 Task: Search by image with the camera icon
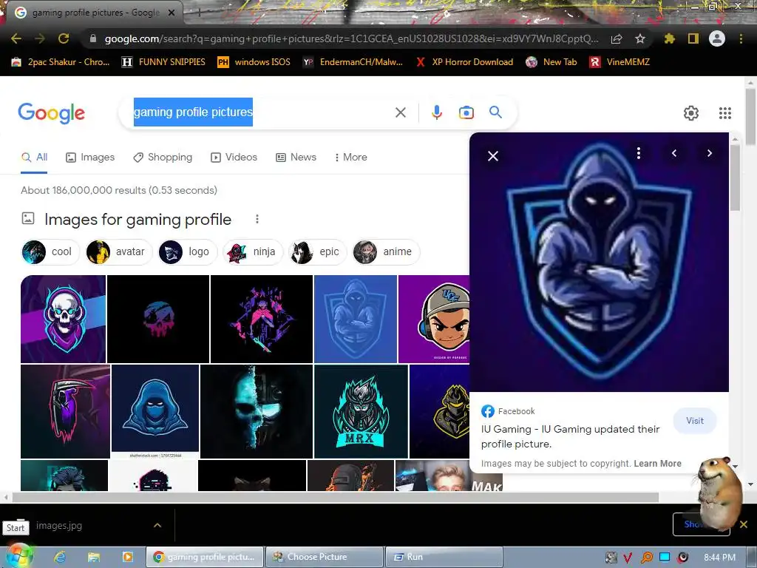466,112
